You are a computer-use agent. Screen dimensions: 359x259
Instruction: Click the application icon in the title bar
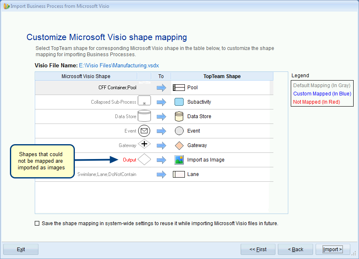point(7,6)
